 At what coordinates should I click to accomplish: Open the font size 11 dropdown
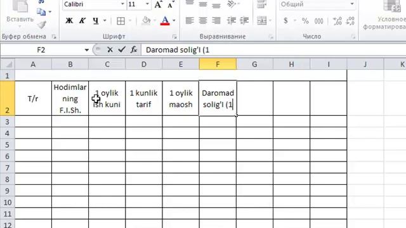[147, 4]
